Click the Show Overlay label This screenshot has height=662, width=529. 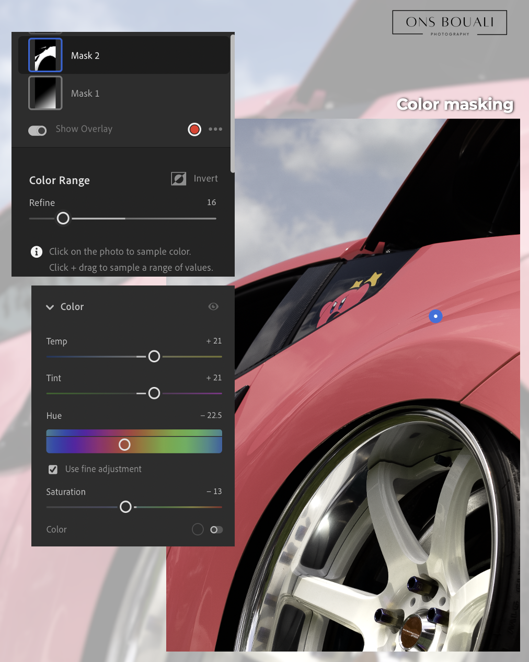pos(84,129)
